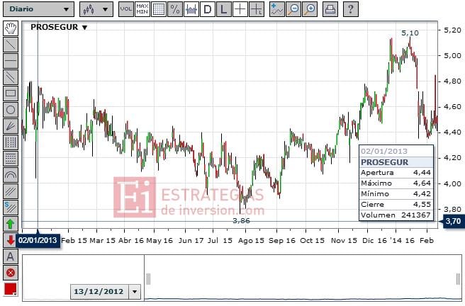Select the parallel lines drawing tool
This screenshot has width=465, height=306.
click(11, 77)
